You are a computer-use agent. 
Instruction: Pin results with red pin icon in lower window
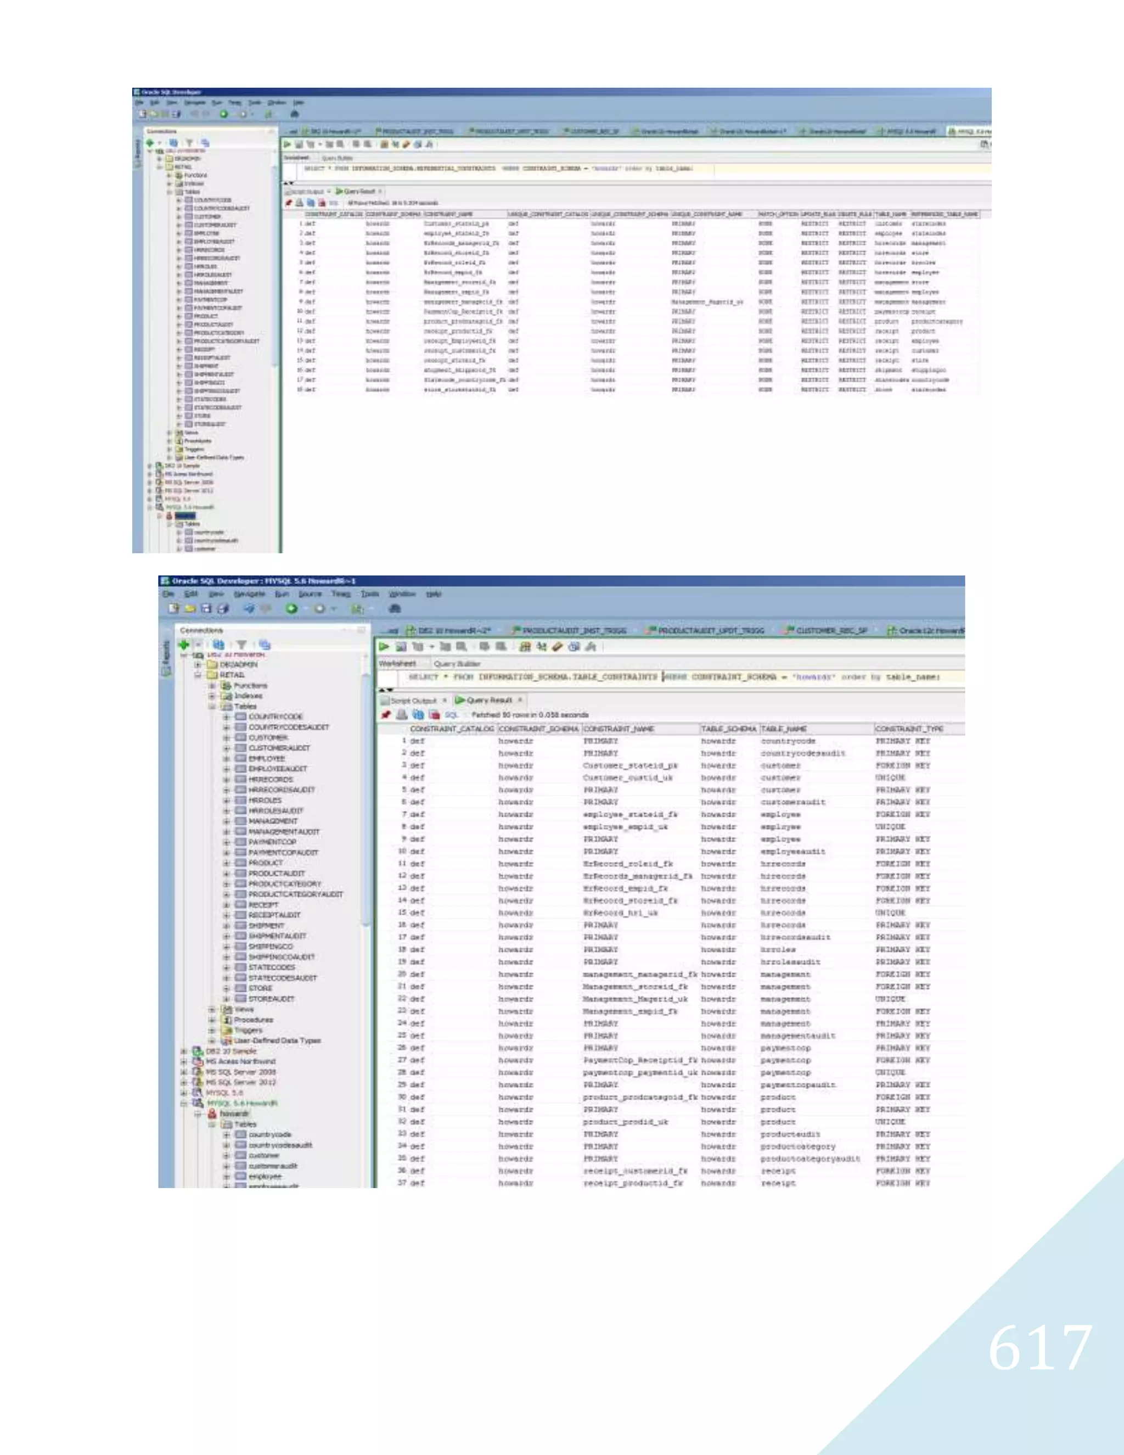click(385, 715)
